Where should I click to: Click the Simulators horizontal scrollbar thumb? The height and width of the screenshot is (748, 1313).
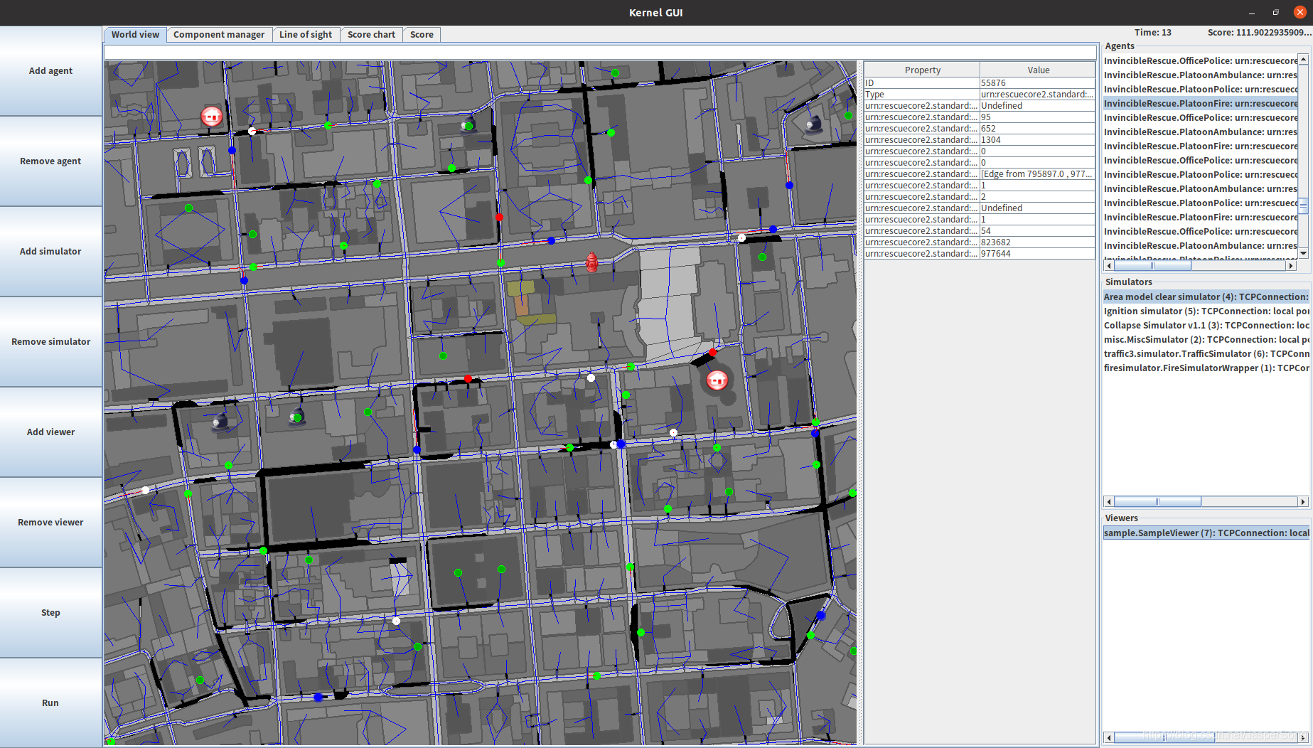point(1157,502)
